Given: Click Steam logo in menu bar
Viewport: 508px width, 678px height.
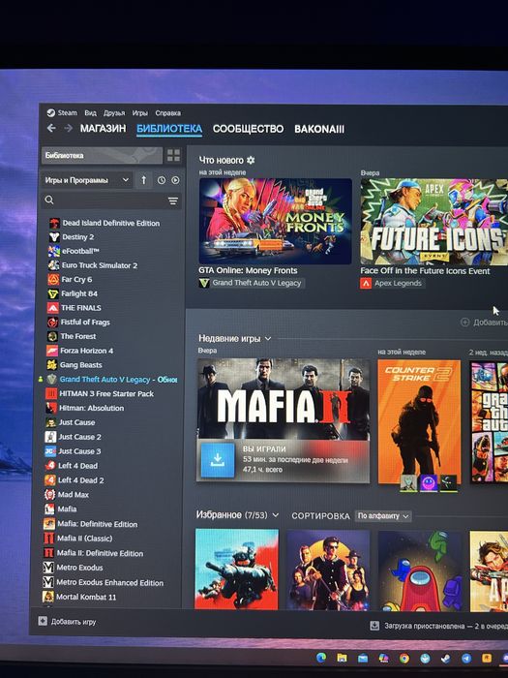Looking at the screenshot, I should click(51, 113).
